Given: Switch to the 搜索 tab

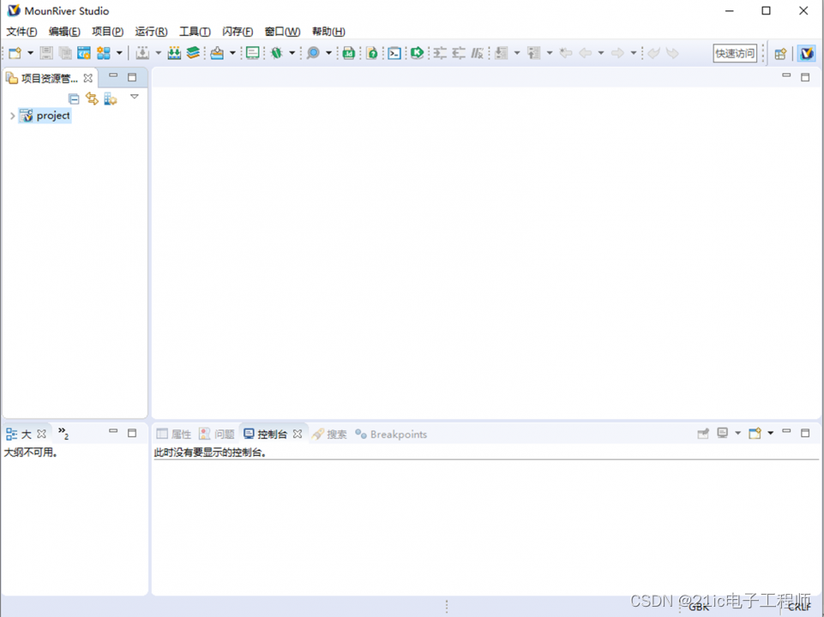Looking at the screenshot, I should pos(329,434).
